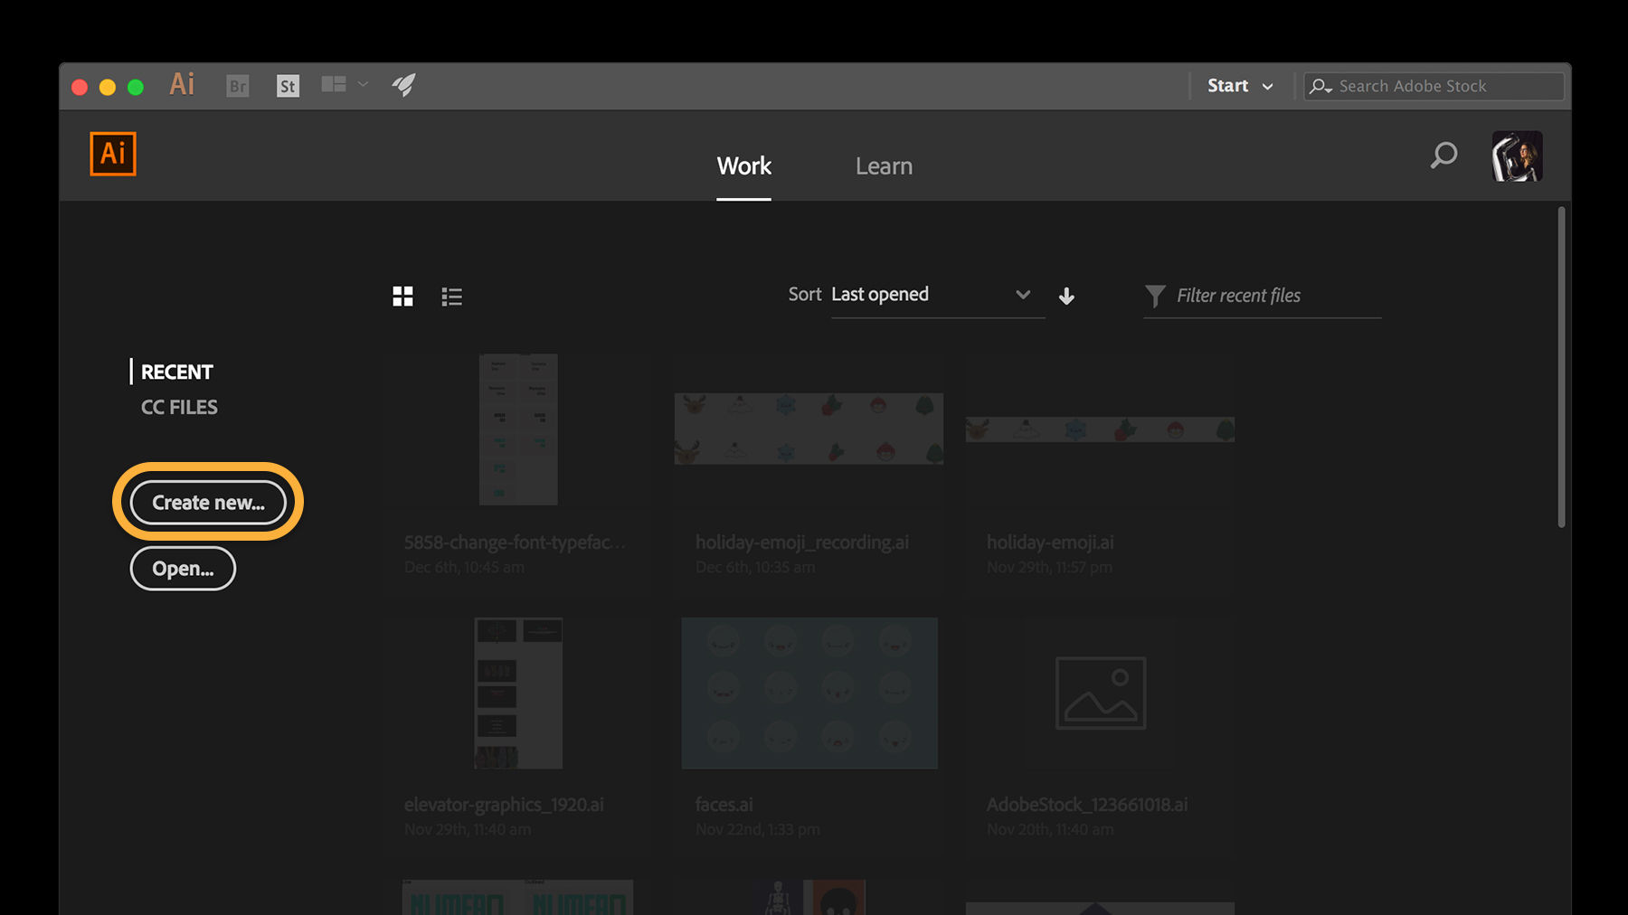Screen dimensions: 1628x915
Task: Open the Start dropdown menu
Action: 1239,85
